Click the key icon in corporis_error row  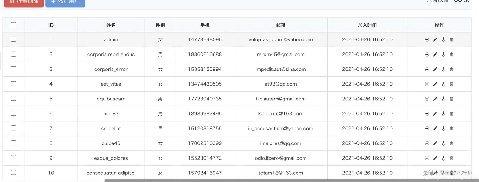(x=444, y=70)
